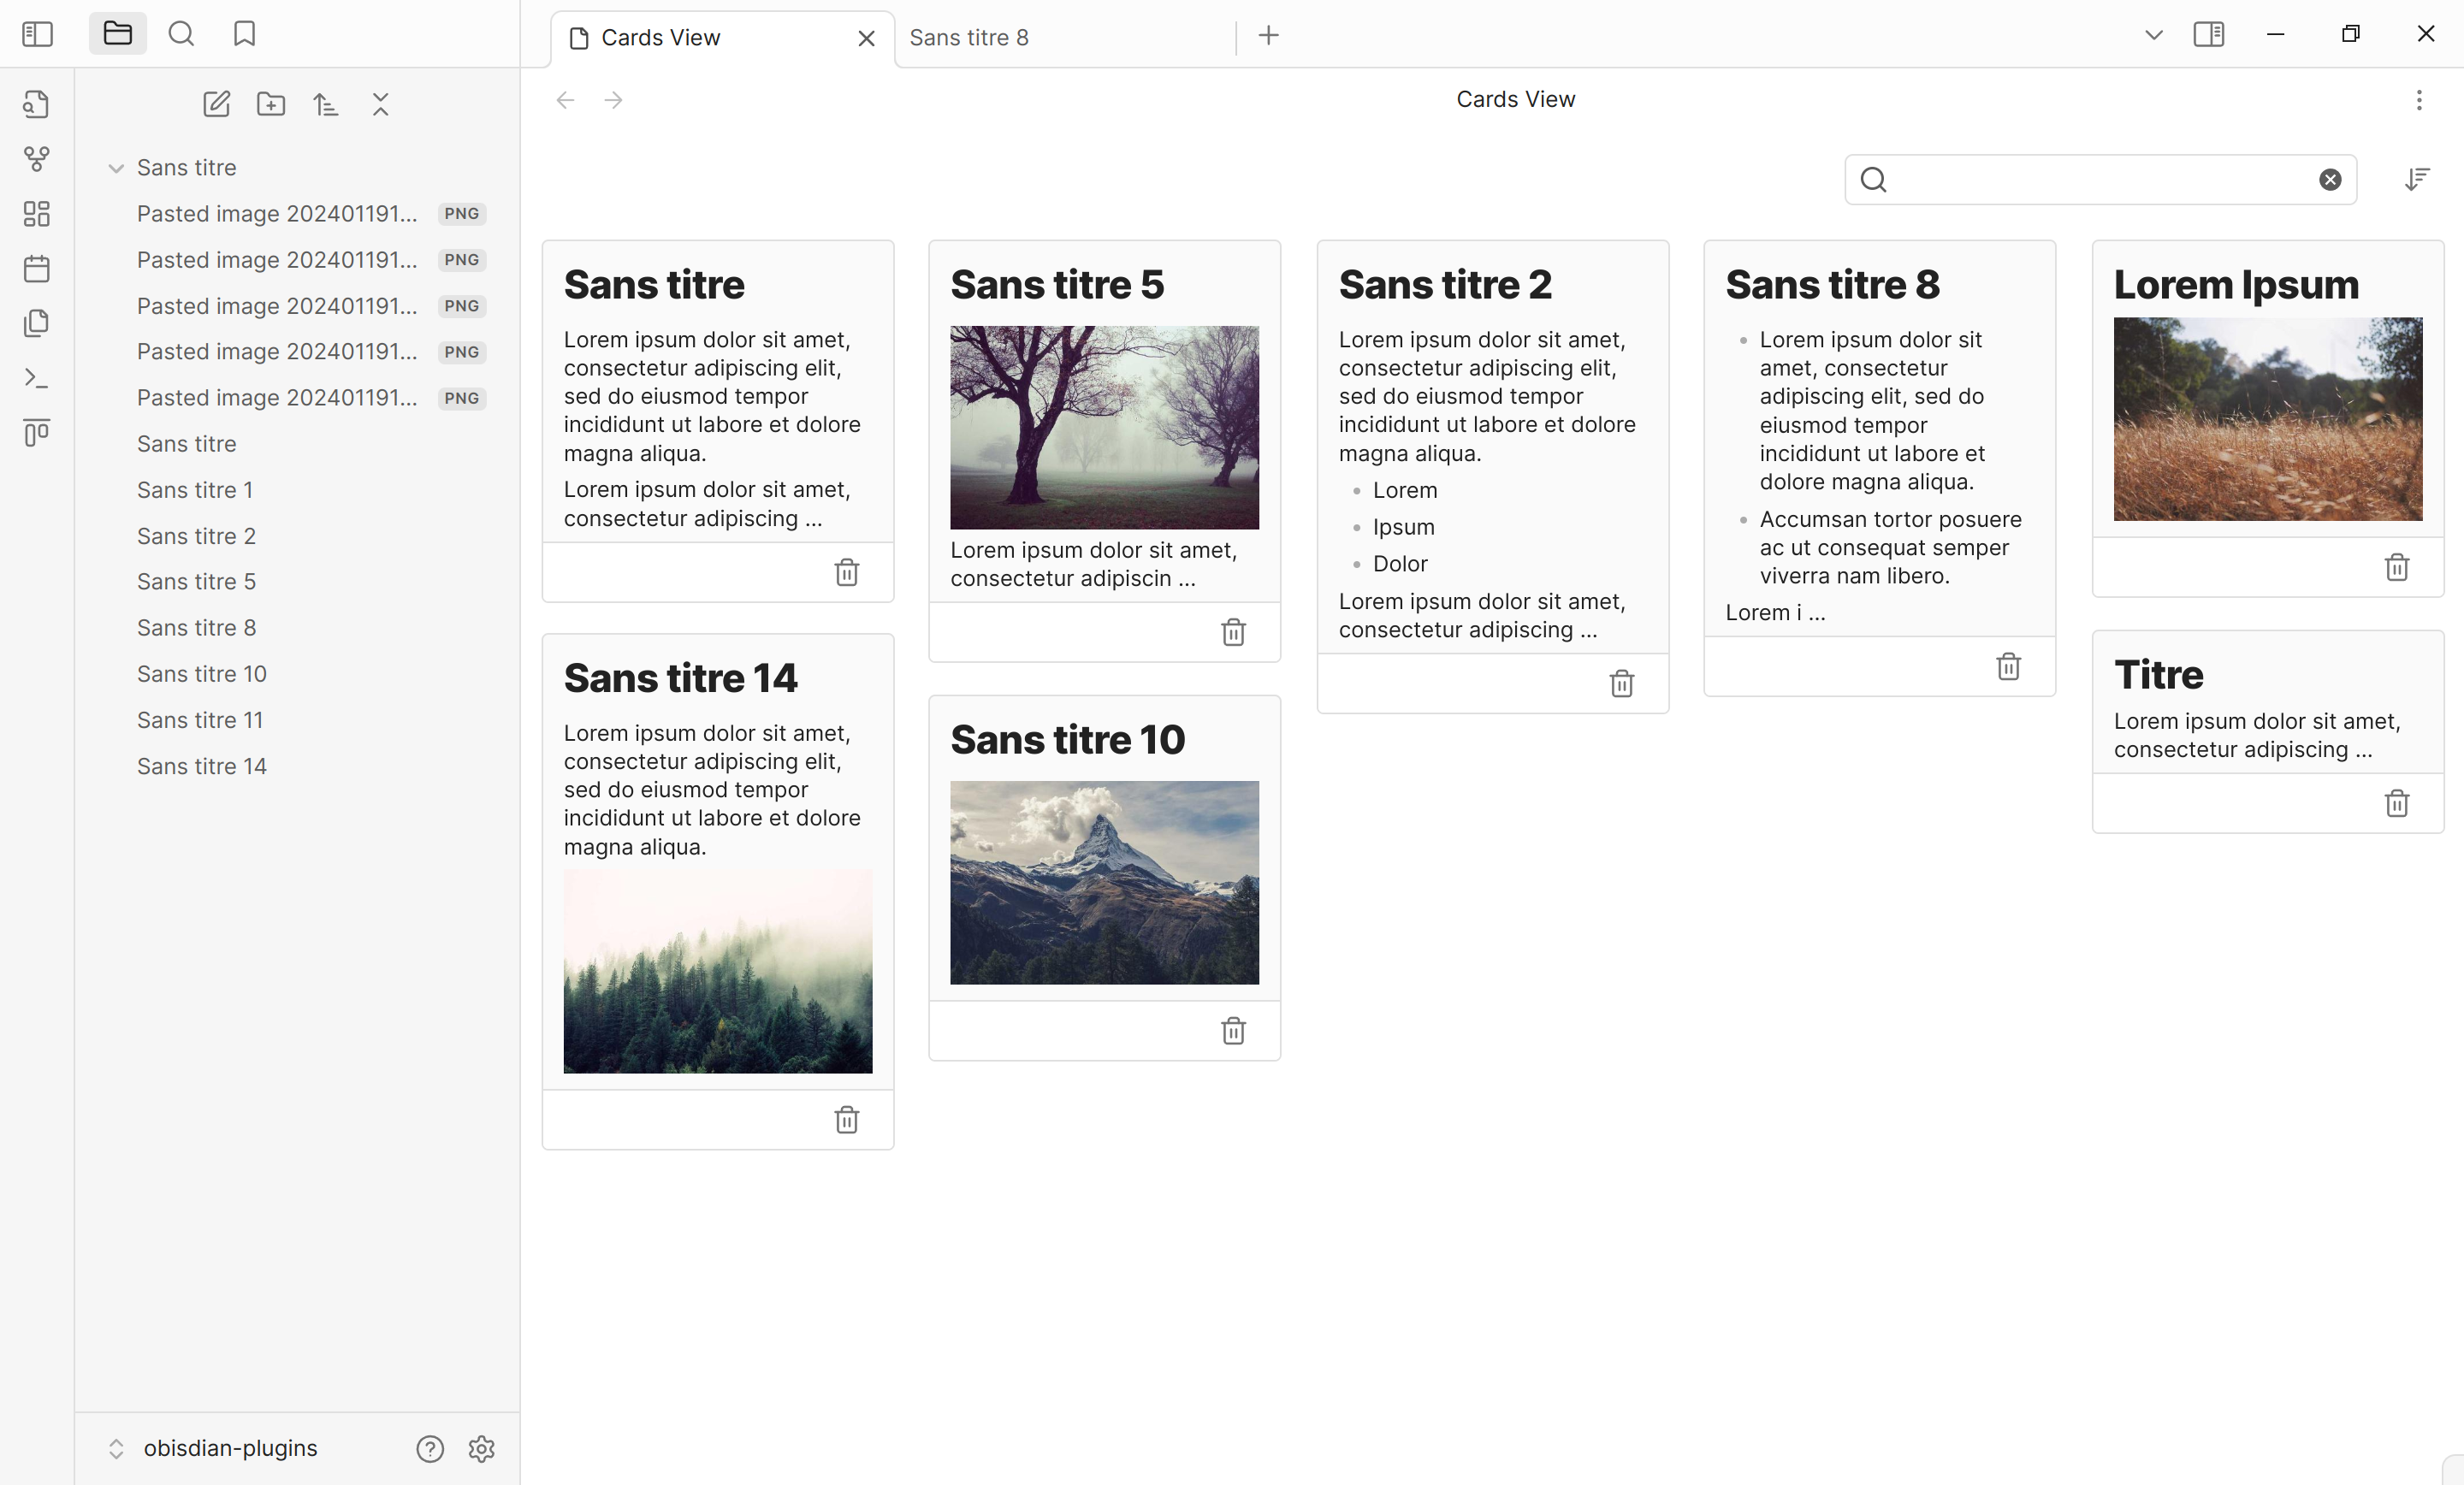This screenshot has width=2464, height=1485.
Task: Click the settings gear icon at bottom
Action: coord(483,1448)
